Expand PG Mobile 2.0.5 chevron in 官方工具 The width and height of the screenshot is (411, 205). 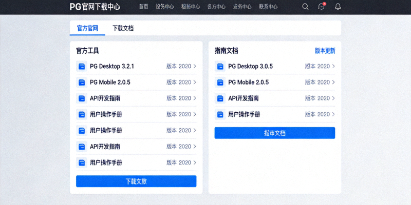click(x=195, y=83)
